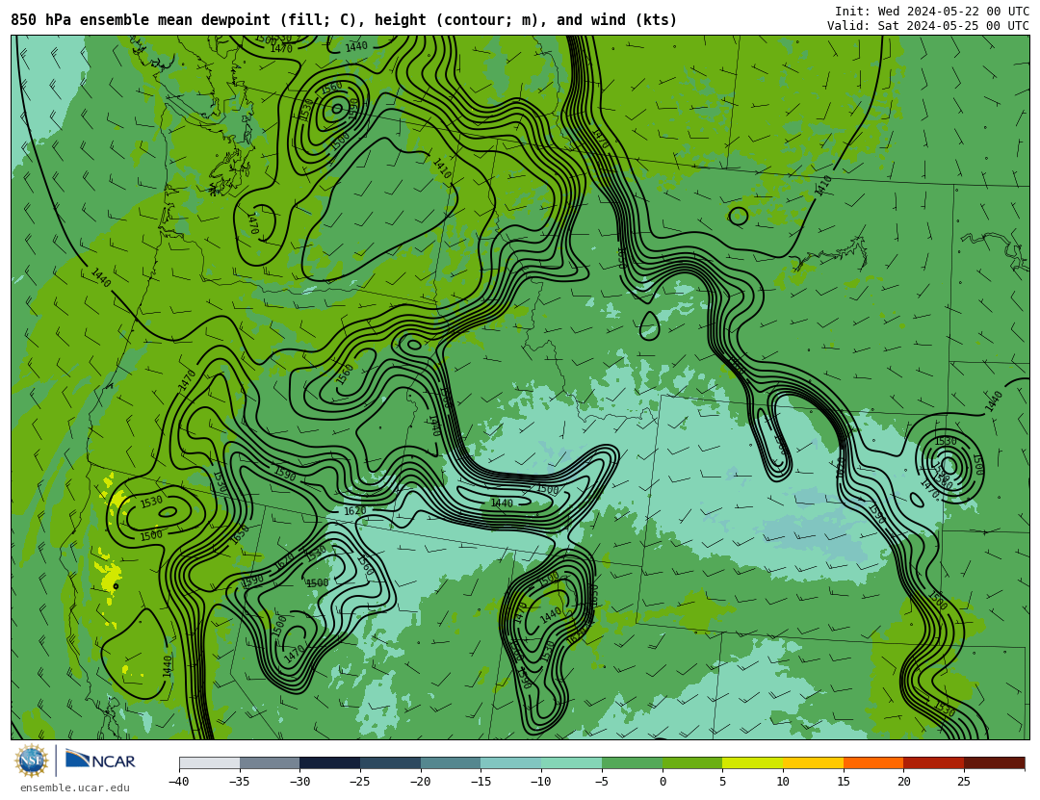Screen dimensions: 1040x800
Task: Pick the orange 15 to 20 colorbar segment
Action: (x=872, y=762)
